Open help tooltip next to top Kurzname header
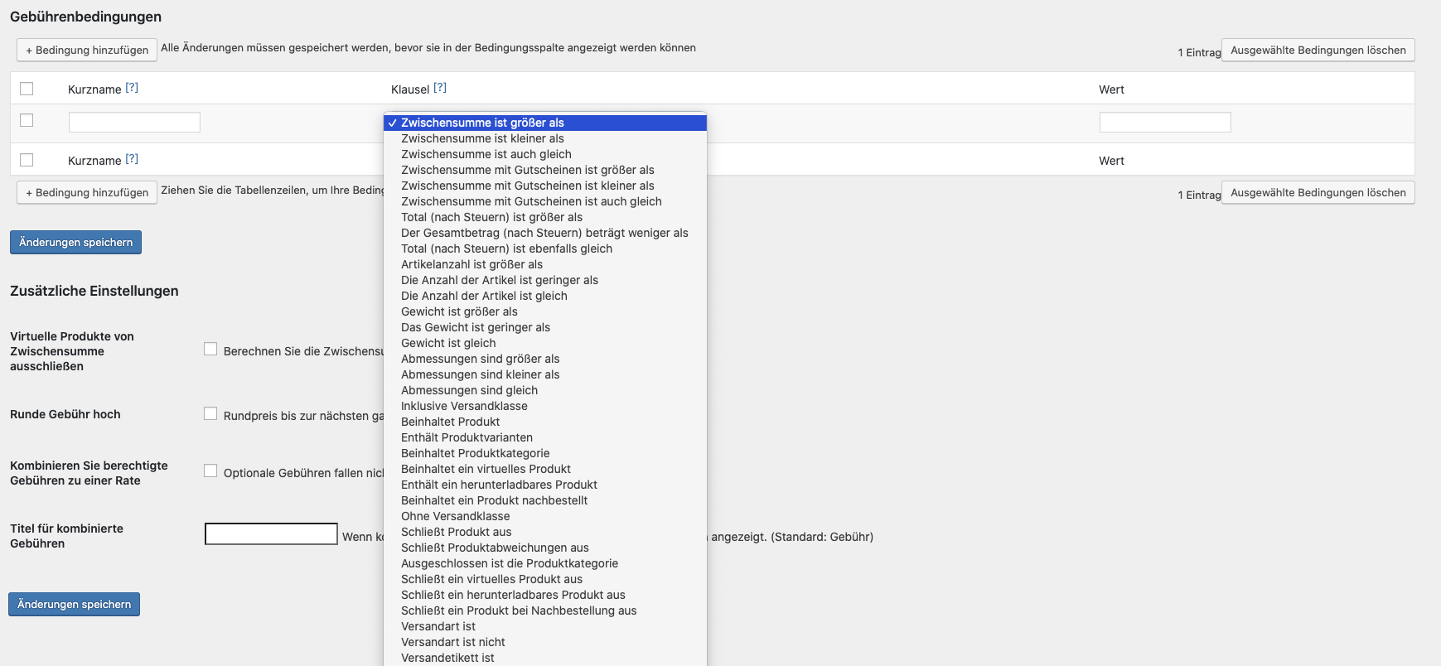 pyautogui.click(x=132, y=88)
